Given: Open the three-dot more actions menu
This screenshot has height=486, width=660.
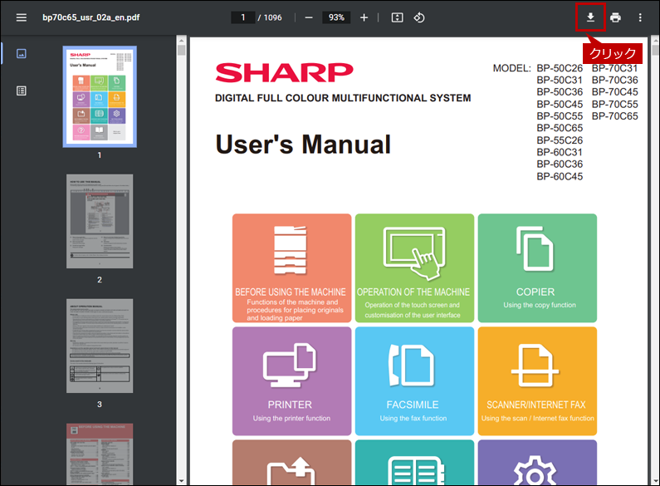Looking at the screenshot, I should (640, 17).
